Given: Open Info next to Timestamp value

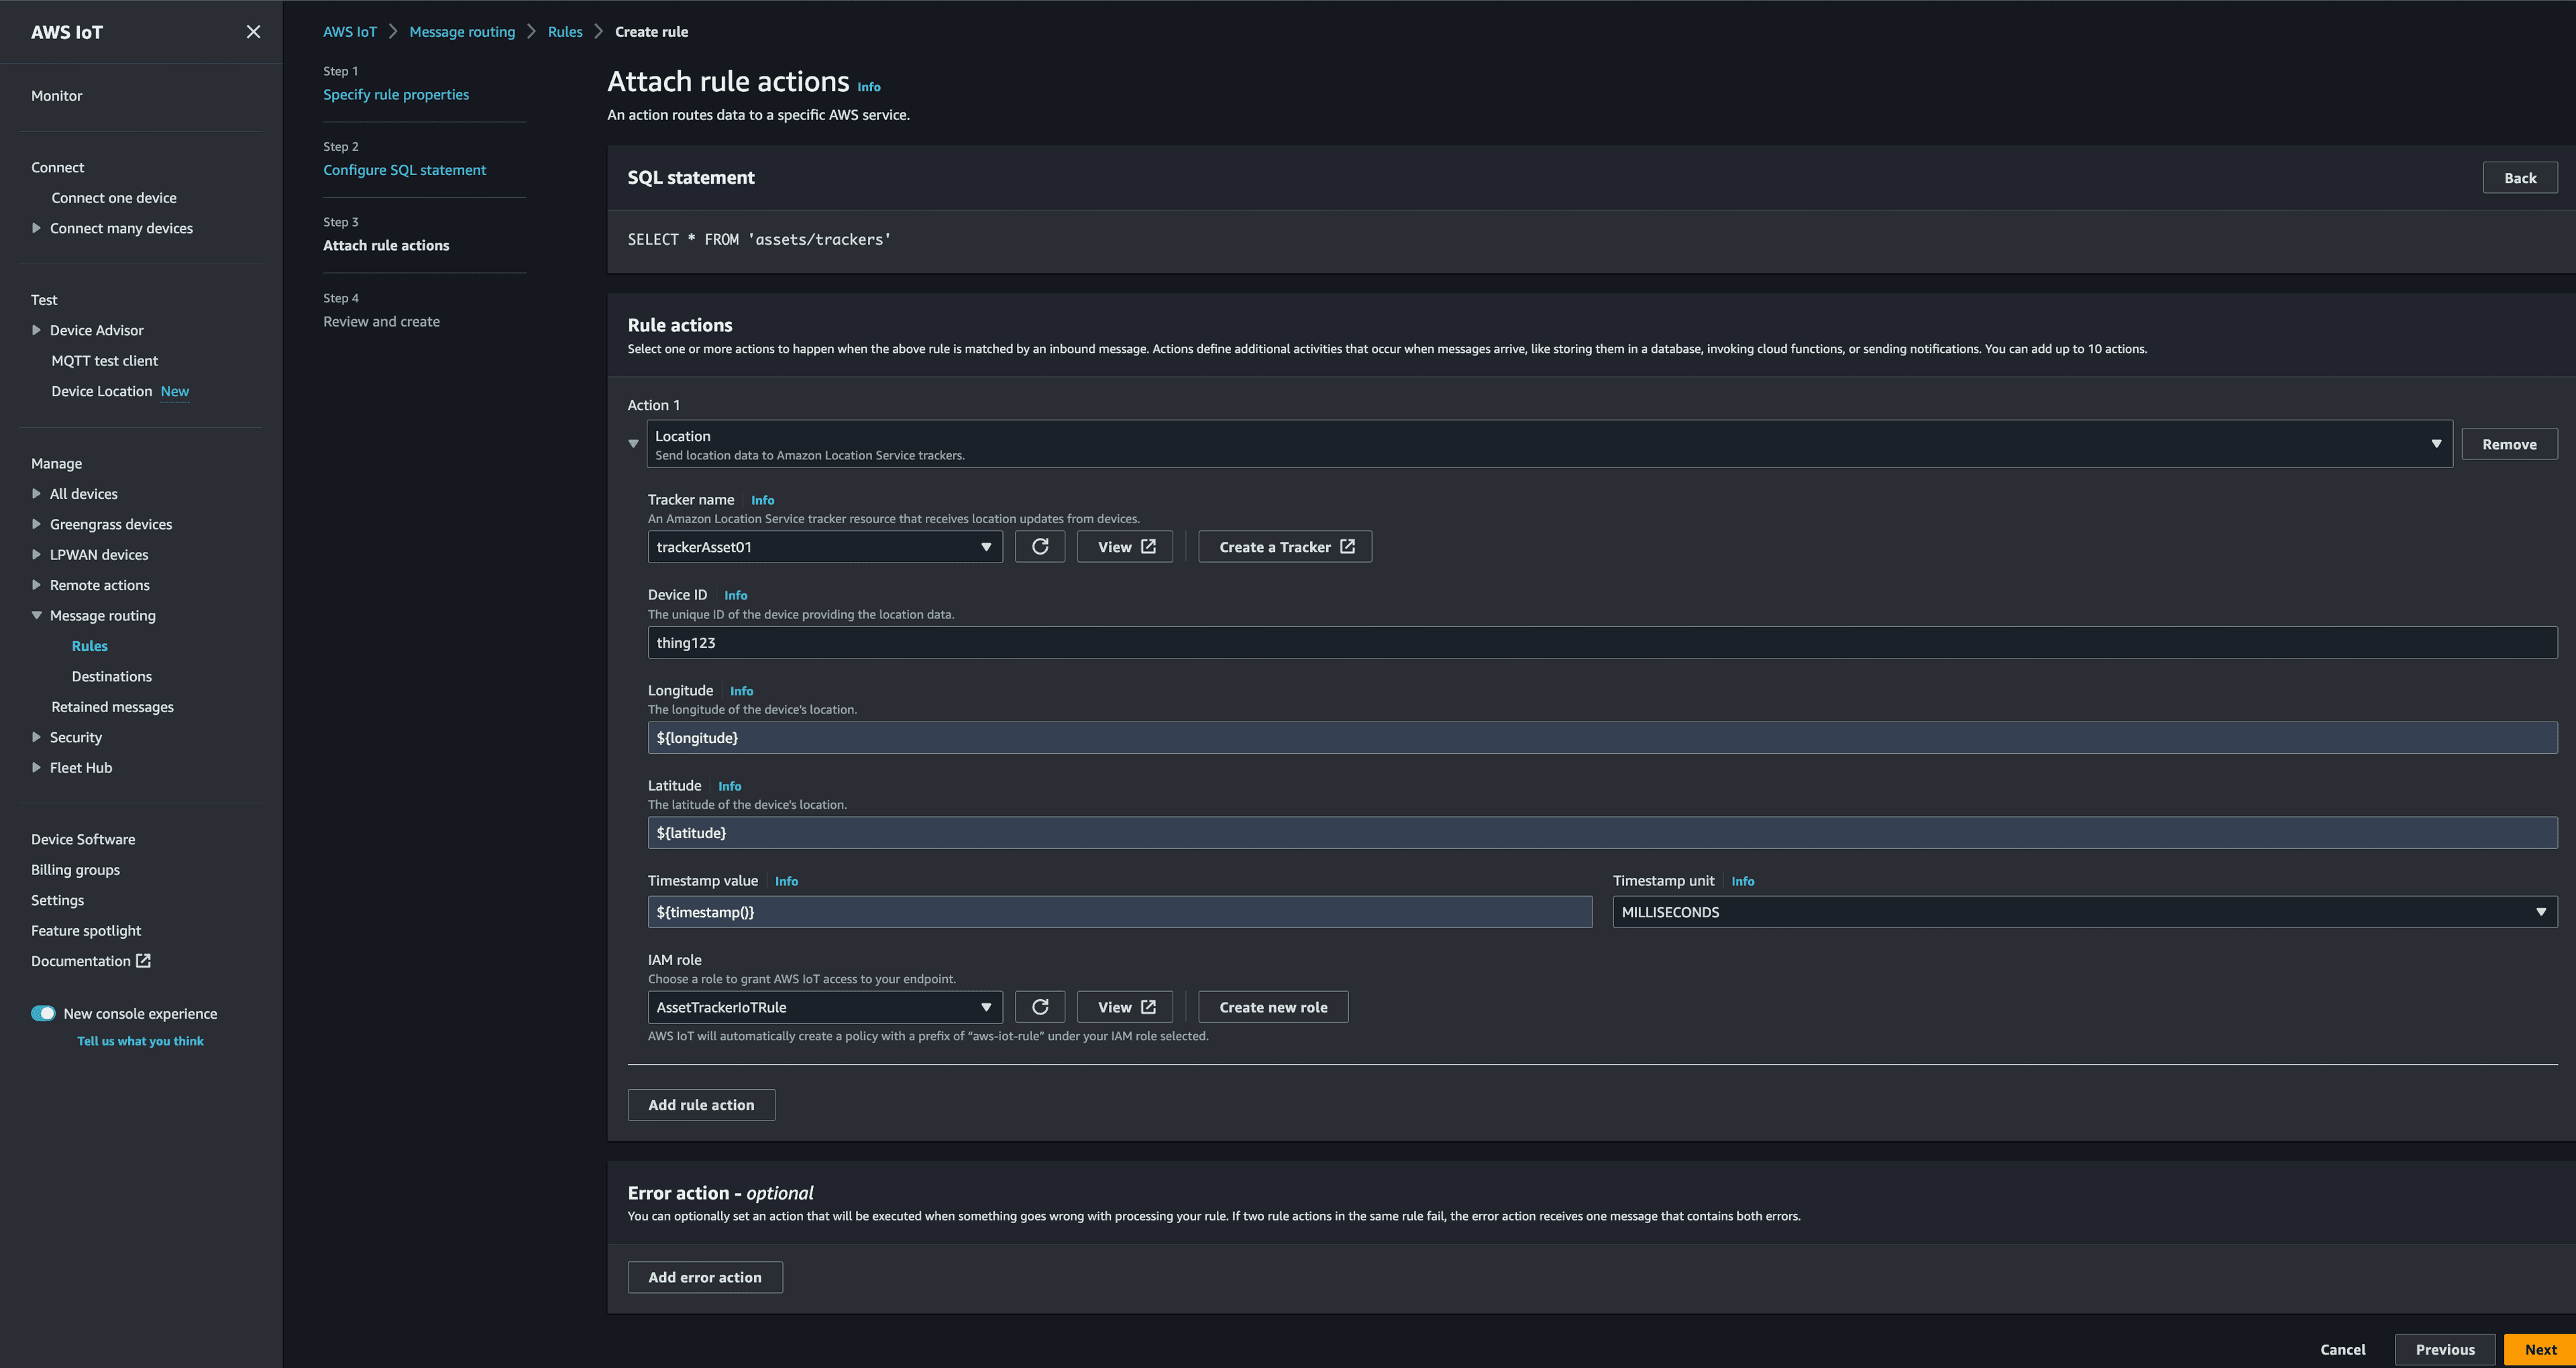Looking at the screenshot, I should [x=786, y=881].
